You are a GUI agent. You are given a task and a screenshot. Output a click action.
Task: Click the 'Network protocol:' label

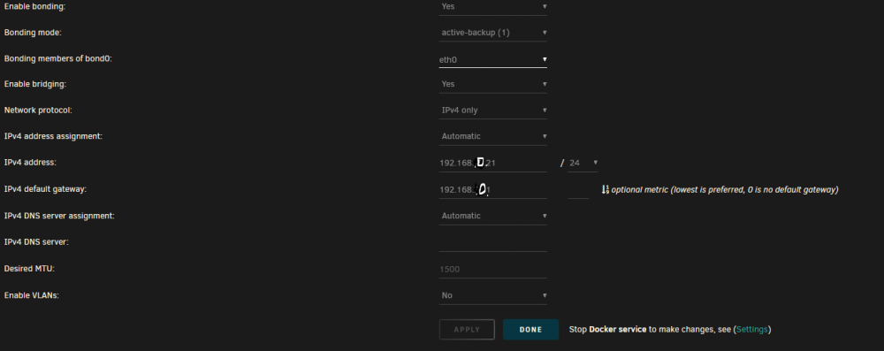click(x=38, y=111)
